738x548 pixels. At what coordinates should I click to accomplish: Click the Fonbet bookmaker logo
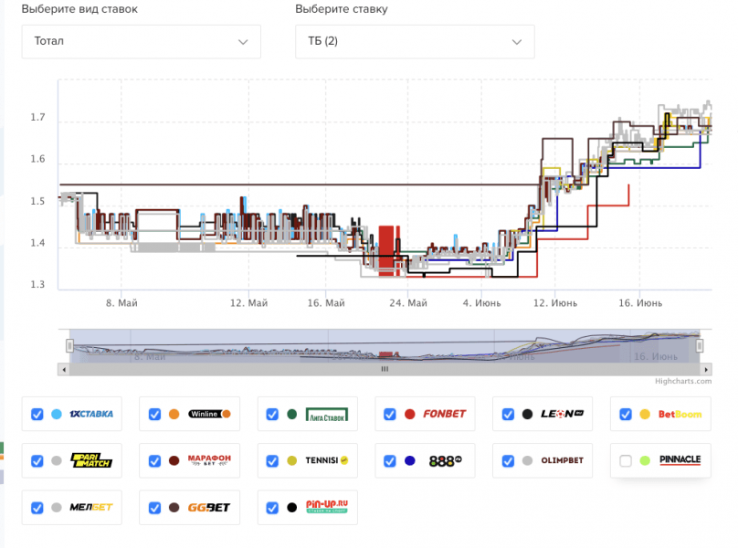(x=444, y=414)
